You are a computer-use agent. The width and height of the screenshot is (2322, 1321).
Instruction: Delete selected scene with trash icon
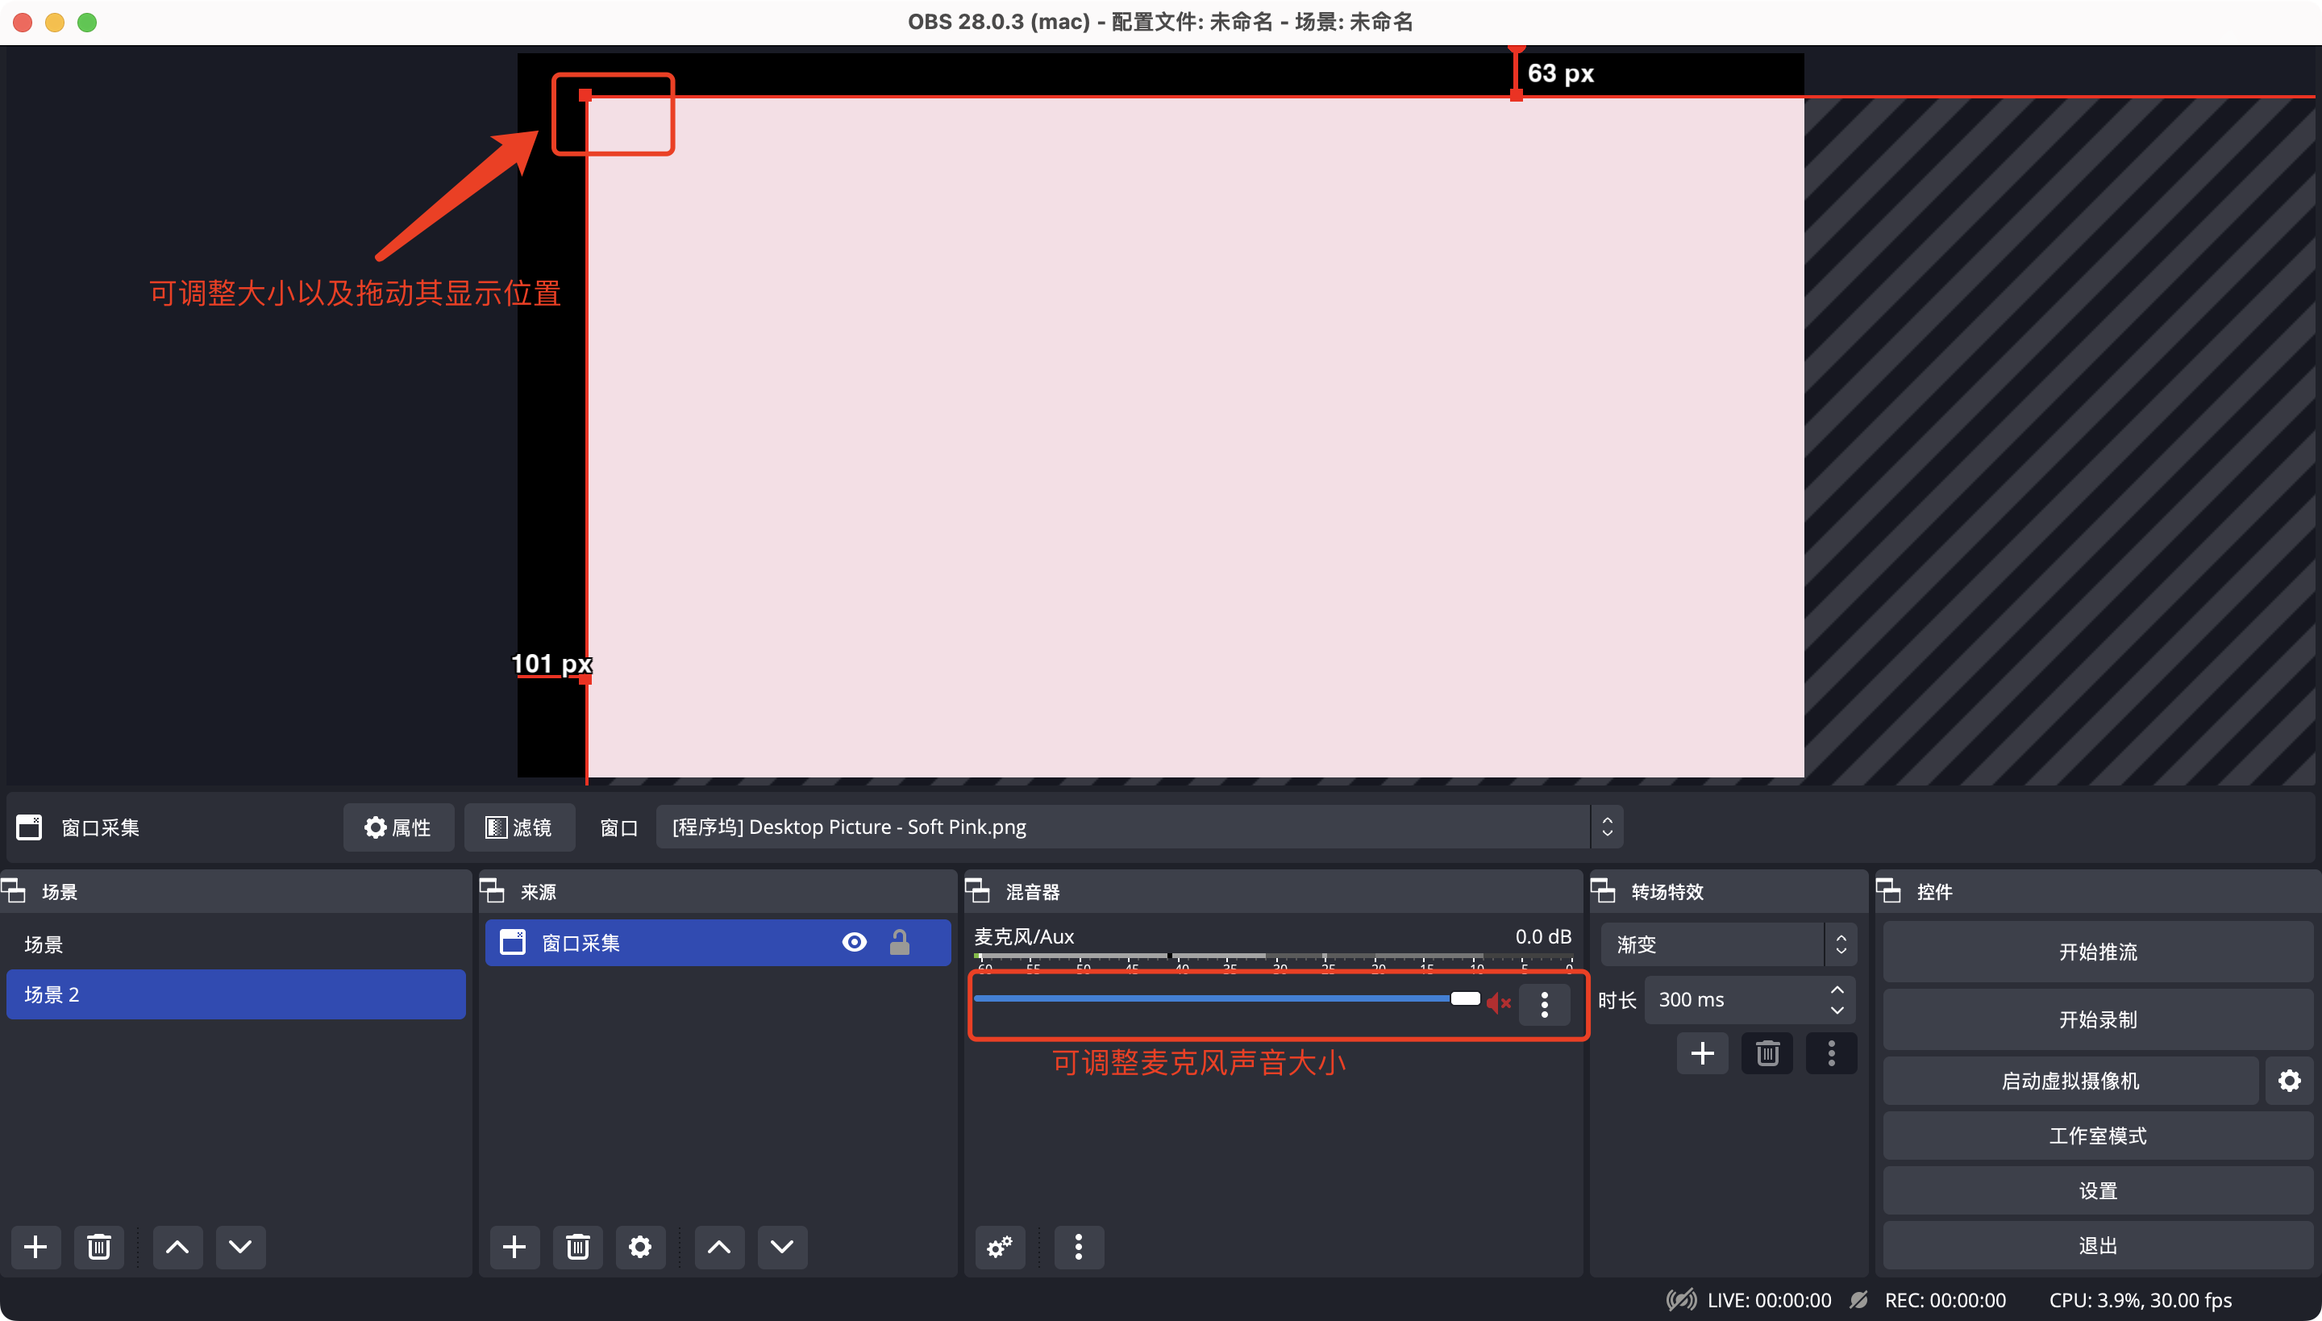click(x=99, y=1247)
